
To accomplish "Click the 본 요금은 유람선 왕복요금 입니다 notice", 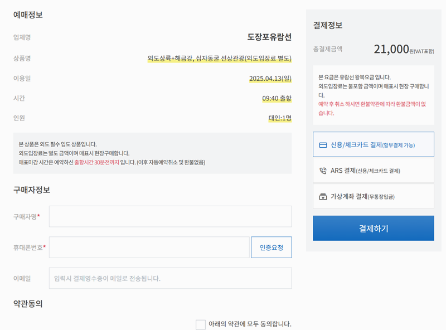I will 355,77.
